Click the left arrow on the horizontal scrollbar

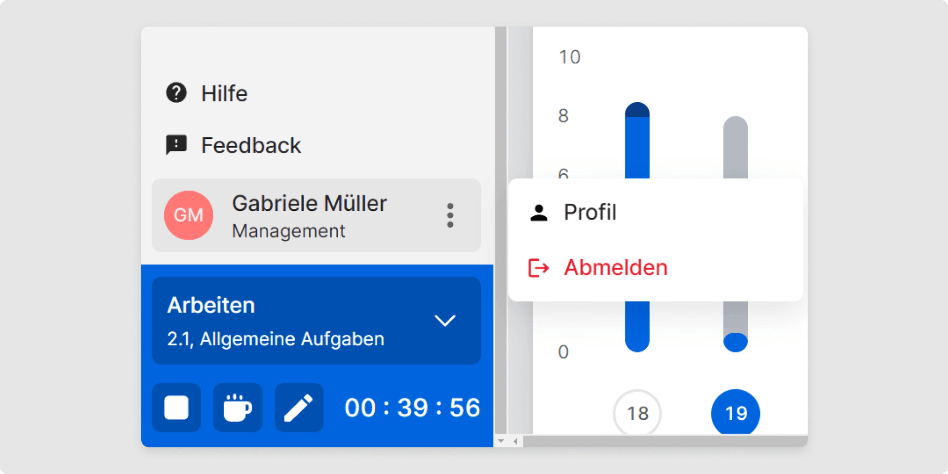pyautogui.click(x=515, y=441)
